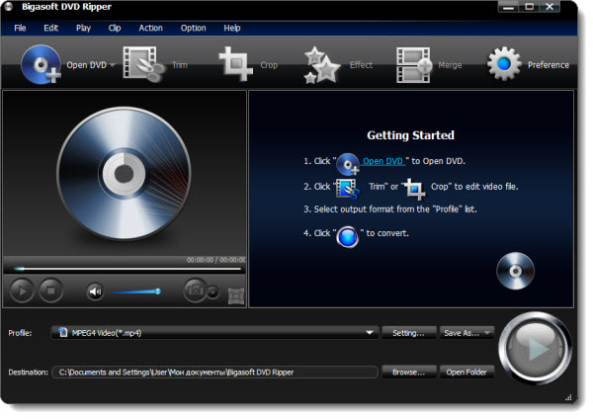Click the Open DVD link in Getting Started
Viewport: 593px width, 419px height.
383,159
